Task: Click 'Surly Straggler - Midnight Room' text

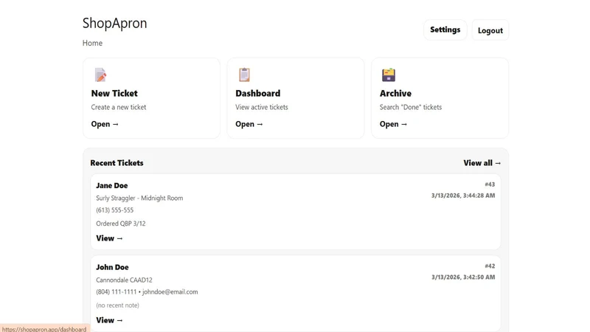Action: click(x=139, y=198)
